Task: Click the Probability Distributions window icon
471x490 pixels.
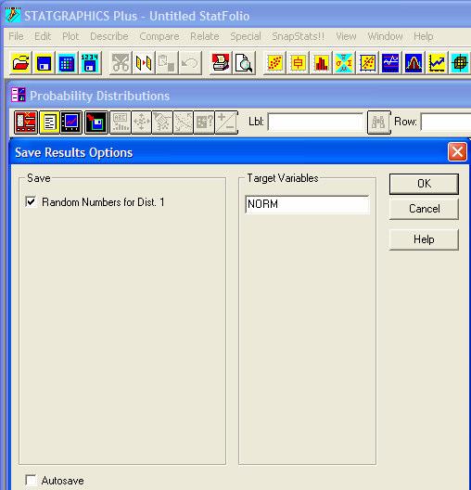Action: click(x=19, y=95)
